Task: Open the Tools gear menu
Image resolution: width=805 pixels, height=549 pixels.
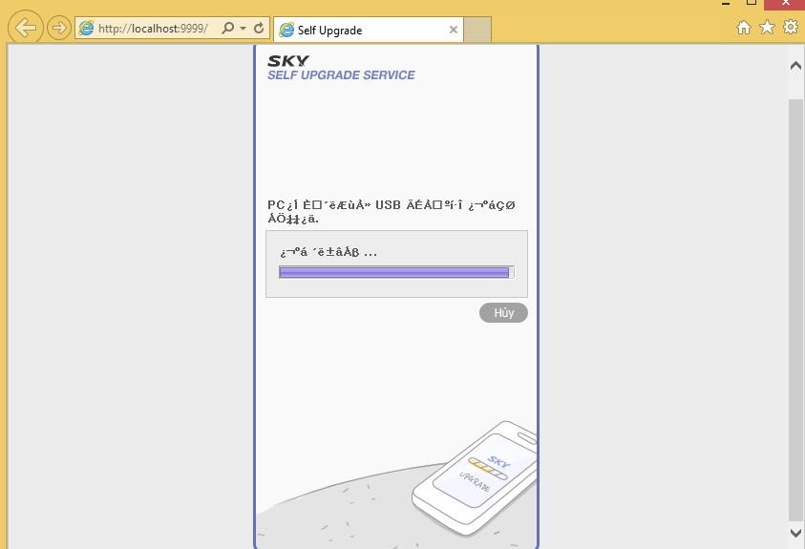Action: point(791,28)
